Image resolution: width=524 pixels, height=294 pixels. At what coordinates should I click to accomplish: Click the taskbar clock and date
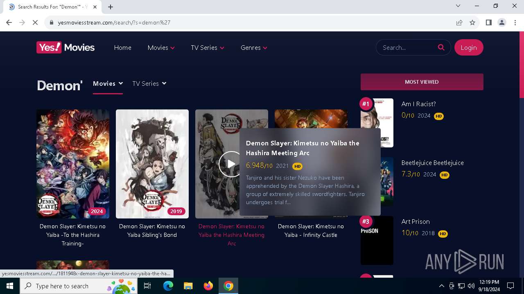[488, 286]
